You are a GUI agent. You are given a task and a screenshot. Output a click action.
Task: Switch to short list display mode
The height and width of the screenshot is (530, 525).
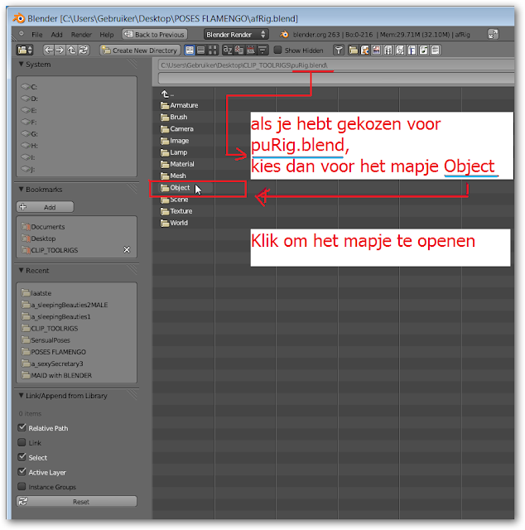click(190, 50)
